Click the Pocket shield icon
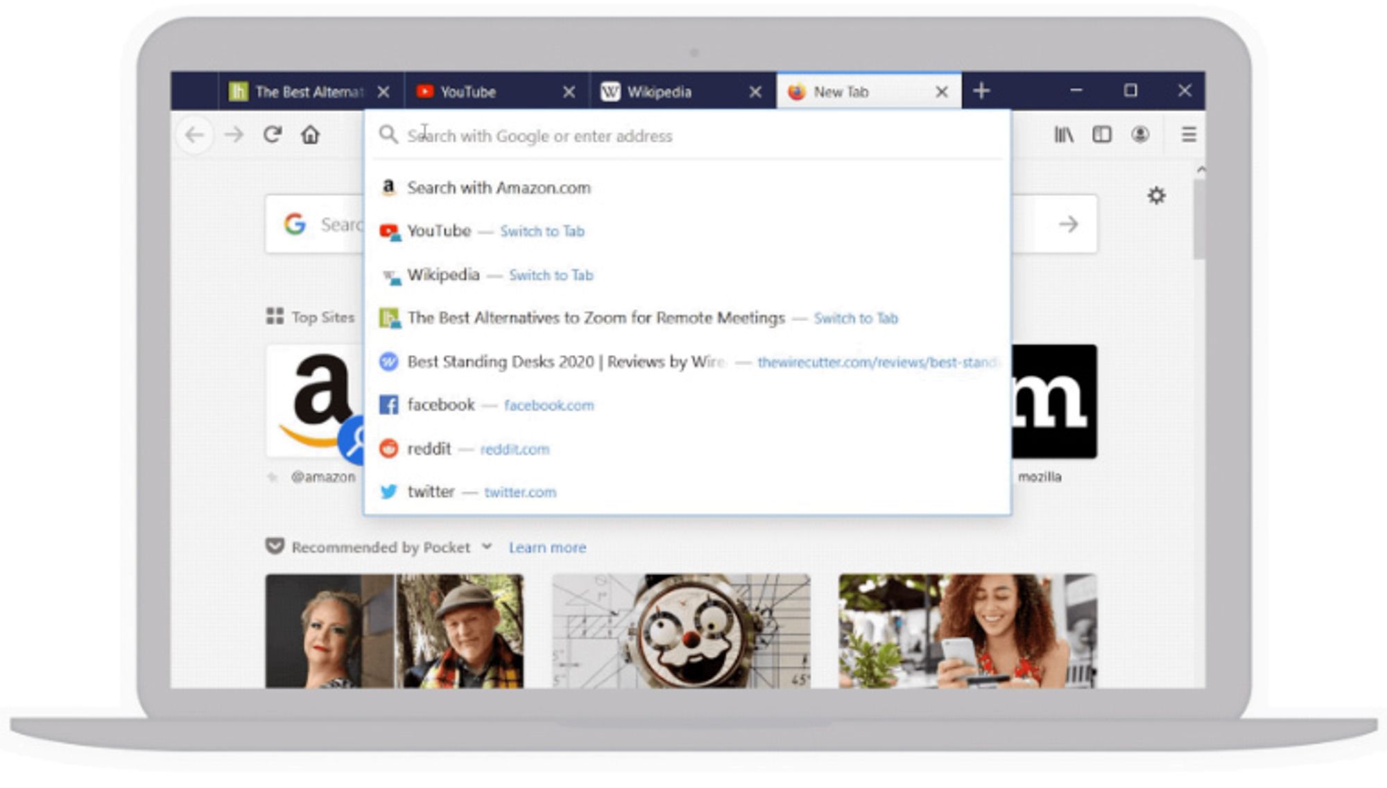 pos(275,547)
